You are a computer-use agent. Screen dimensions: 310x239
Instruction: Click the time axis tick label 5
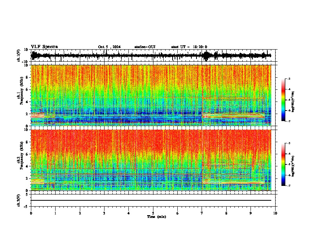coord(153,213)
